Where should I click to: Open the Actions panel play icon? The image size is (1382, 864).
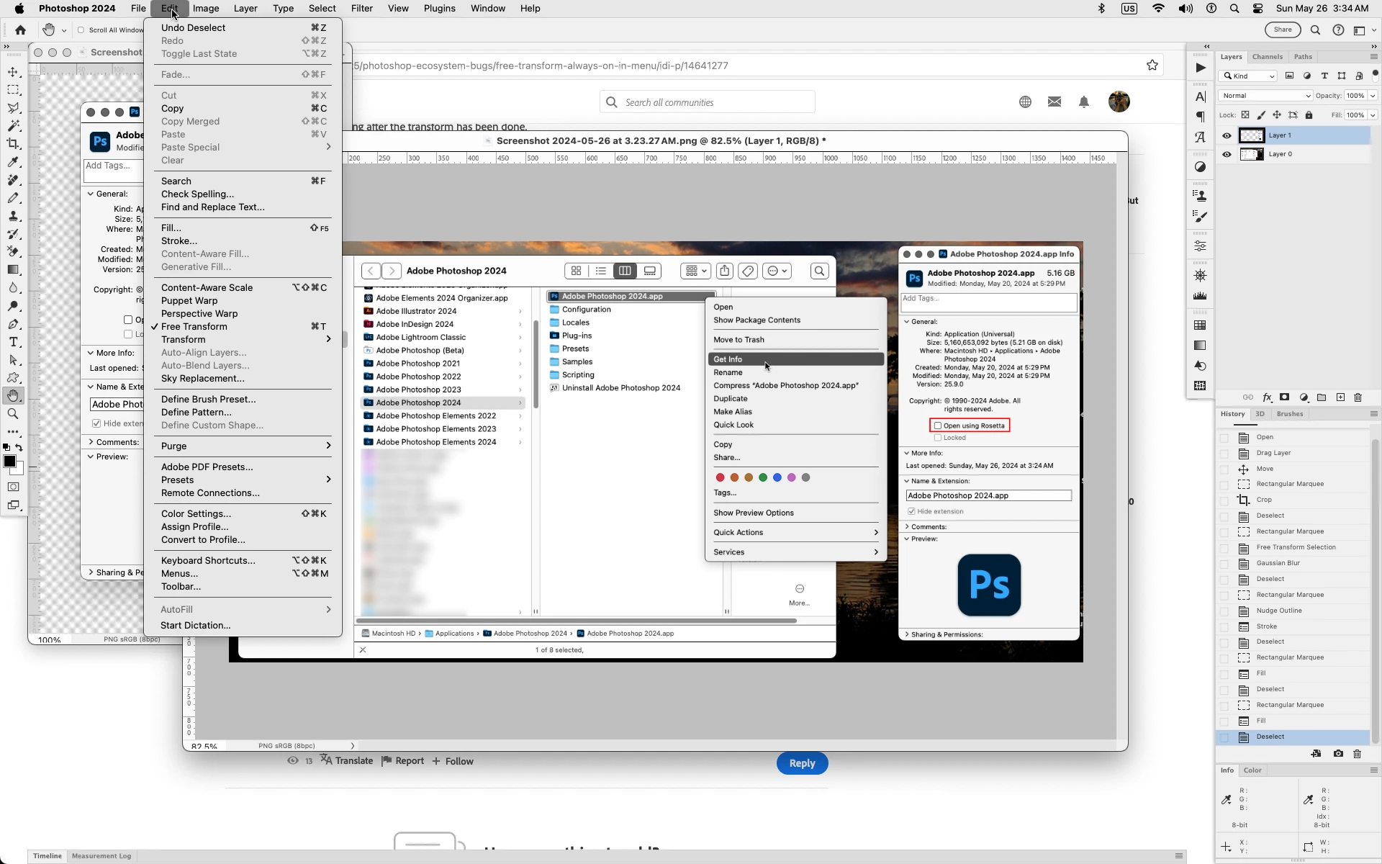click(1200, 68)
